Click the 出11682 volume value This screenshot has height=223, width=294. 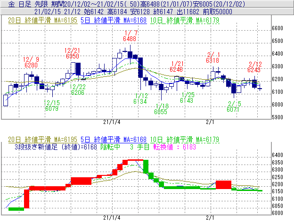tap(188, 12)
